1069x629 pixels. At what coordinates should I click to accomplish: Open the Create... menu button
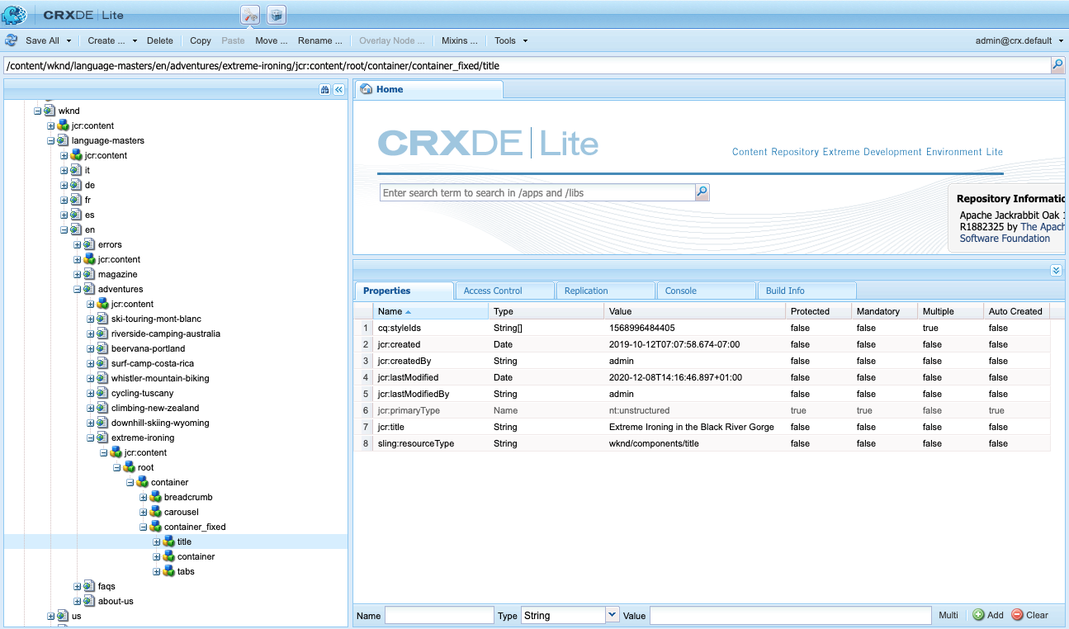[111, 40]
